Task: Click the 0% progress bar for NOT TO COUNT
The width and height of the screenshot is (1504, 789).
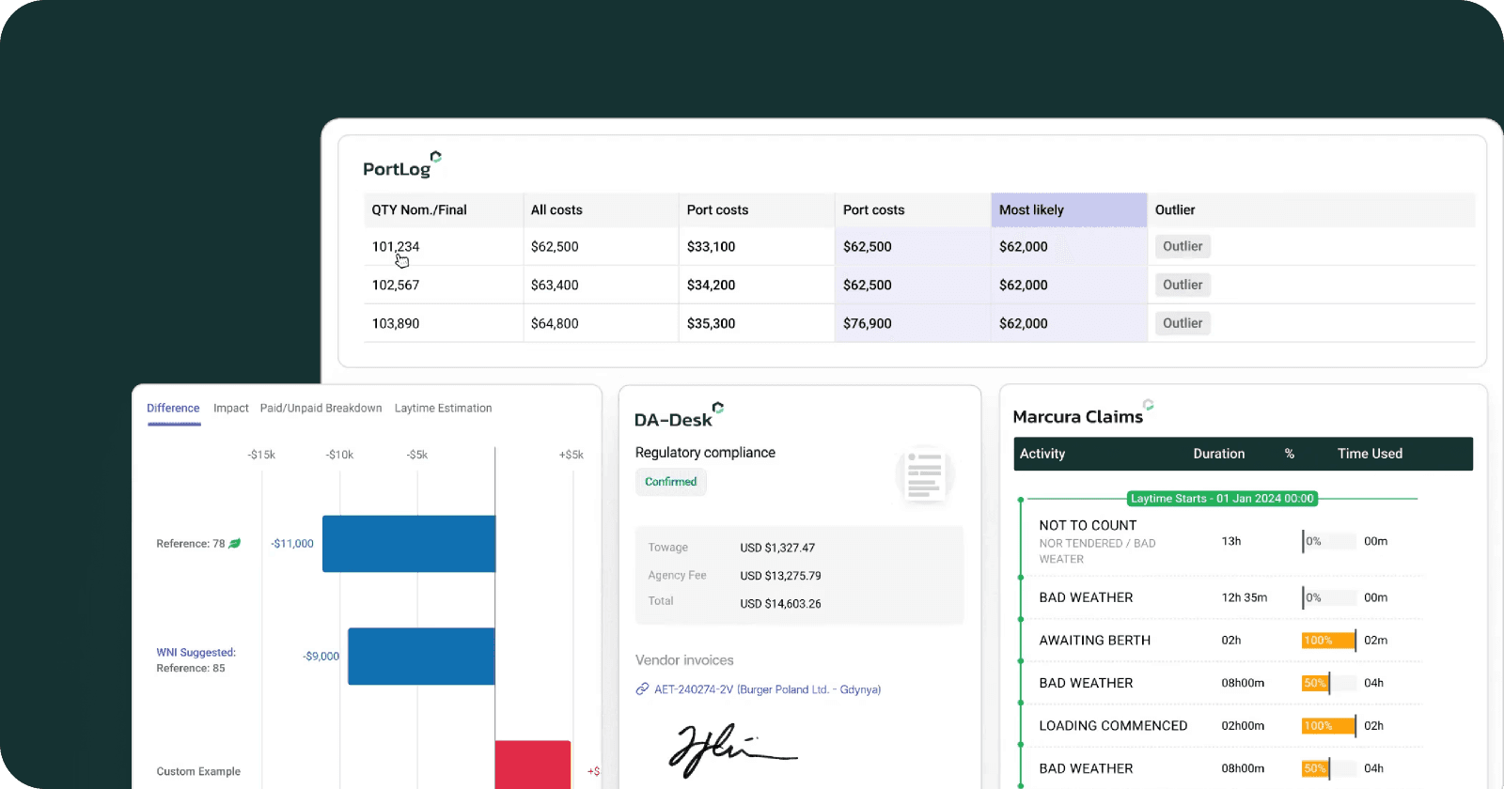Action: point(1329,541)
